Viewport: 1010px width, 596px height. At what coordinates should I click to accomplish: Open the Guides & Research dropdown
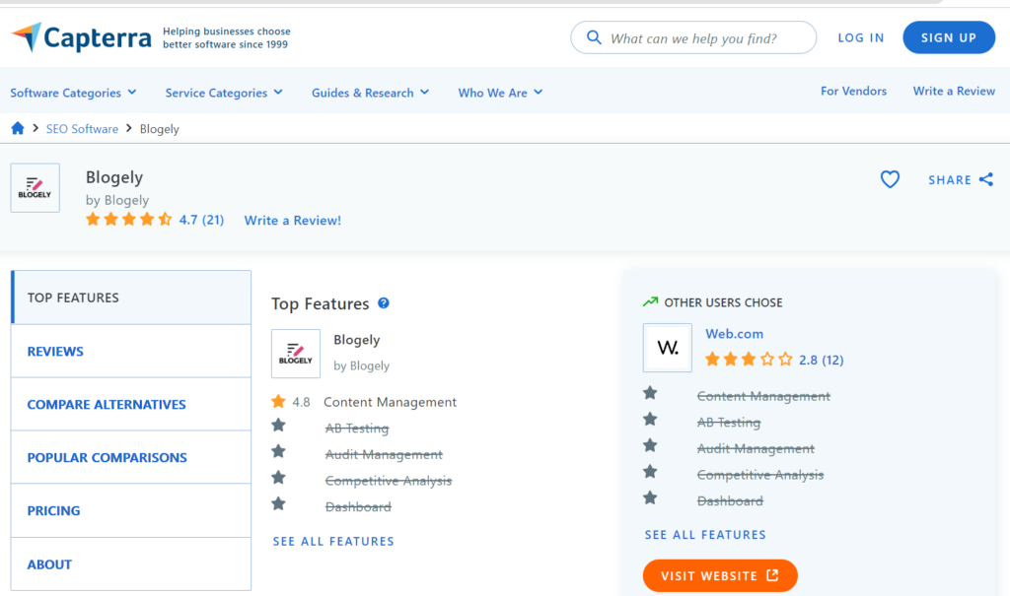point(371,93)
